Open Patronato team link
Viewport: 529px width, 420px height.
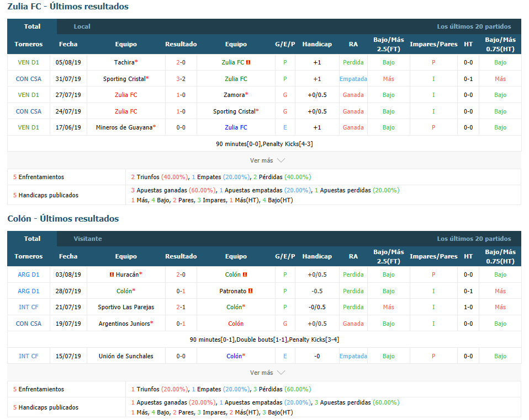click(x=233, y=290)
